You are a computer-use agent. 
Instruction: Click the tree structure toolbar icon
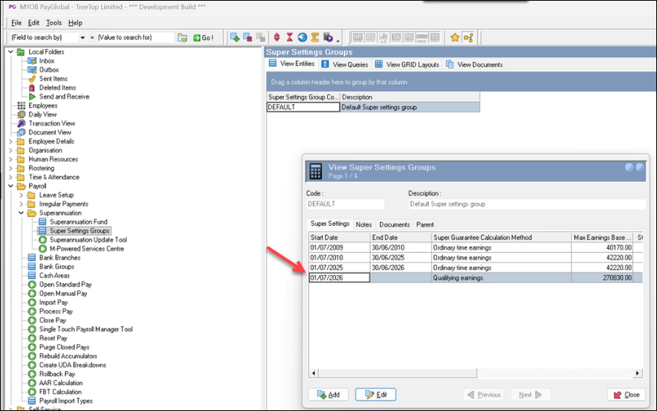[x=468, y=37]
